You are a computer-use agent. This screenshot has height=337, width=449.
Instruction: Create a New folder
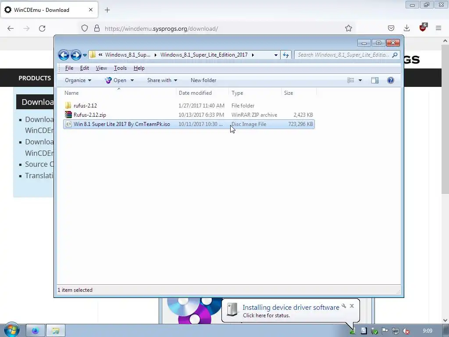pyautogui.click(x=203, y=80)
